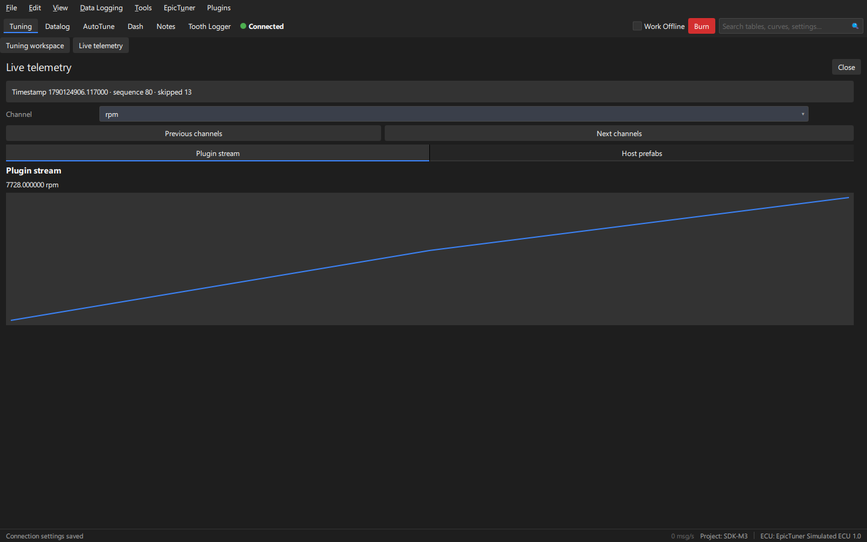Show the Plugin stream tab

click(x=217, y=154)
